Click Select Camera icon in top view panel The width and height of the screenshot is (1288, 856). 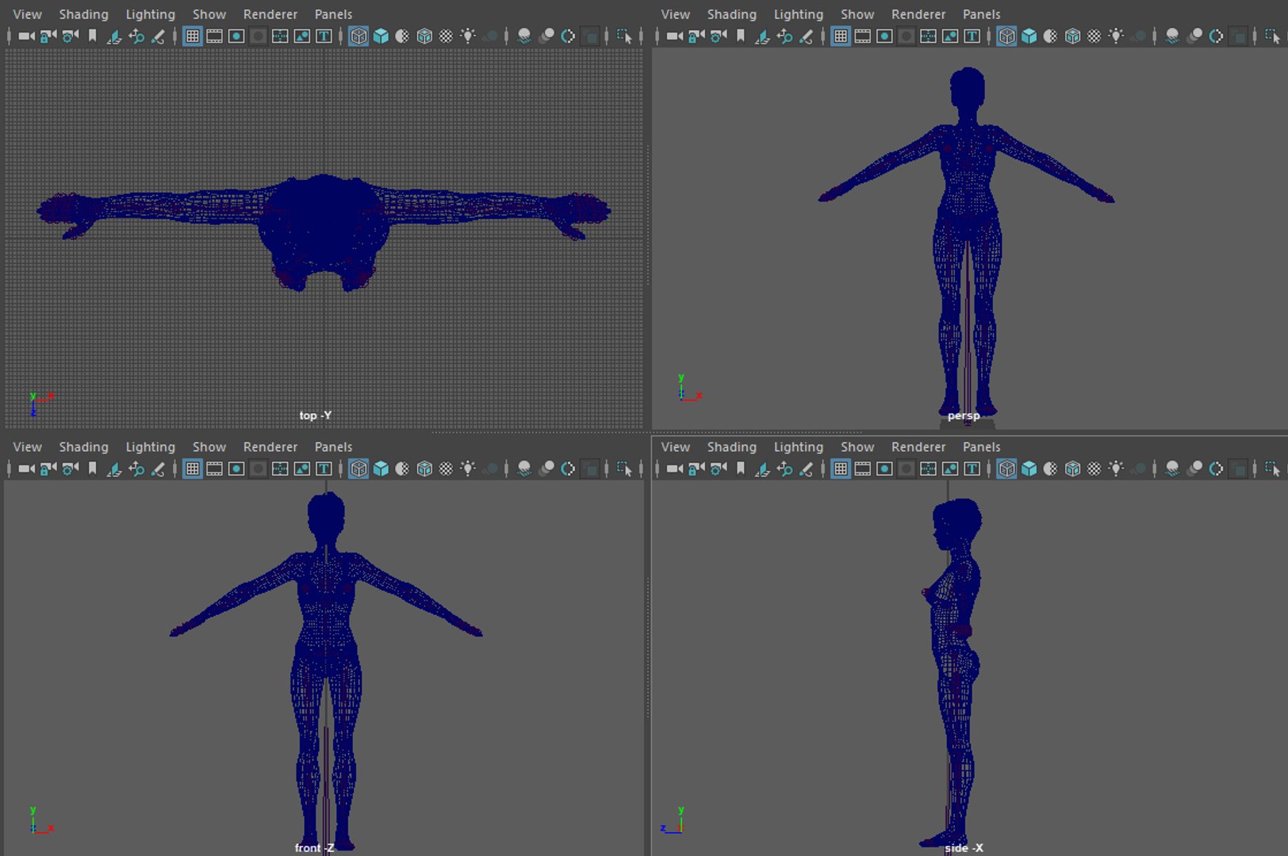(x=26, y=36)
